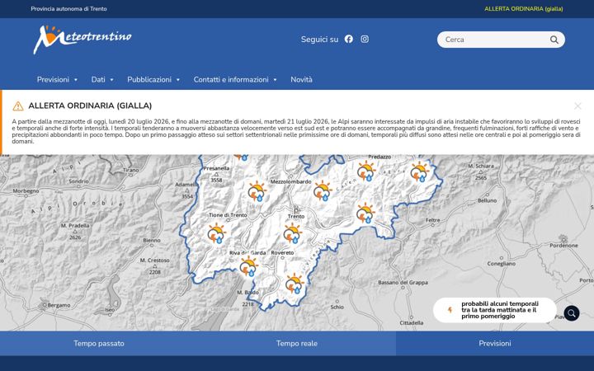Click the Rovereto label on map
This screenshot has width=594, height=371.
click(x=283, y=252)
